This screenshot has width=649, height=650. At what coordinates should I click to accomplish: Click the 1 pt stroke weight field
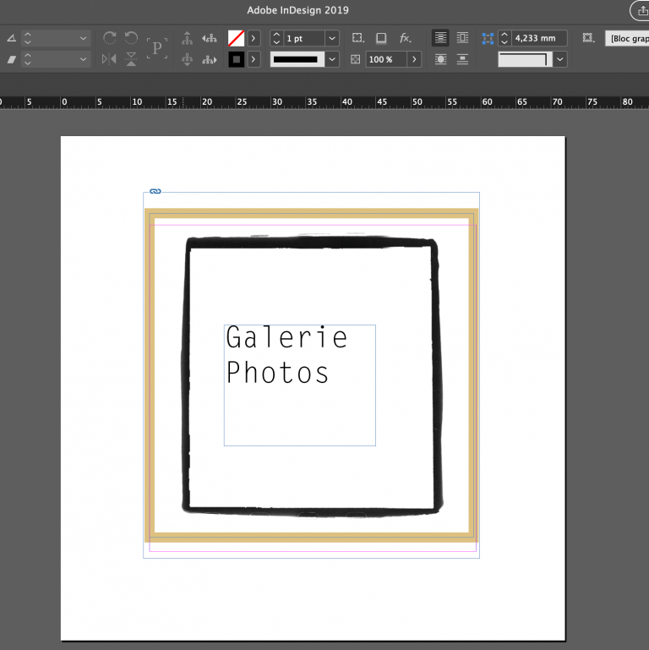(303, 39)
